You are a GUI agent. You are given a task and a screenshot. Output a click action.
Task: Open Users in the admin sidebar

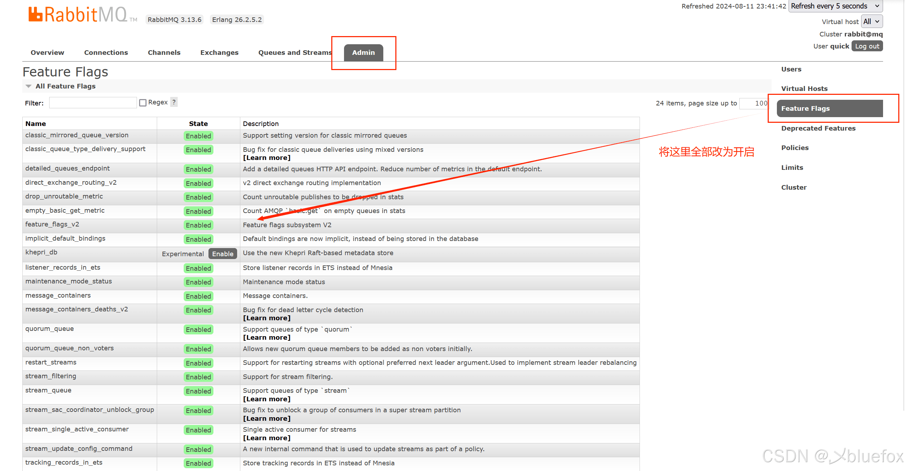click(x=791, y=69)
